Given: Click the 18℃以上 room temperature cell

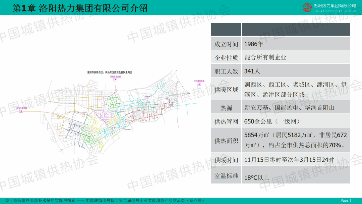Looking at the screenshot, I should 256,177.
